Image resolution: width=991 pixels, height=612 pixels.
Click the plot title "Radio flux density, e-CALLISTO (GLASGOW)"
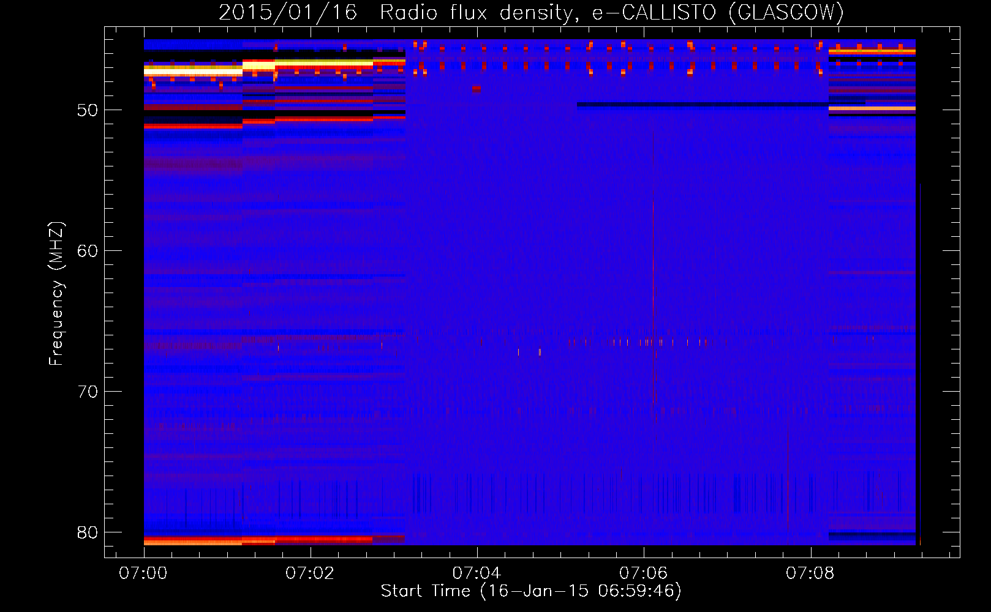612,12
